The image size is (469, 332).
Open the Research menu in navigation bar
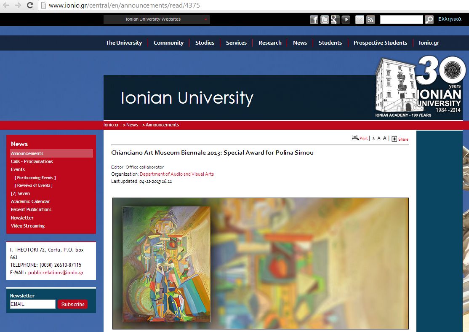[270, 43]
